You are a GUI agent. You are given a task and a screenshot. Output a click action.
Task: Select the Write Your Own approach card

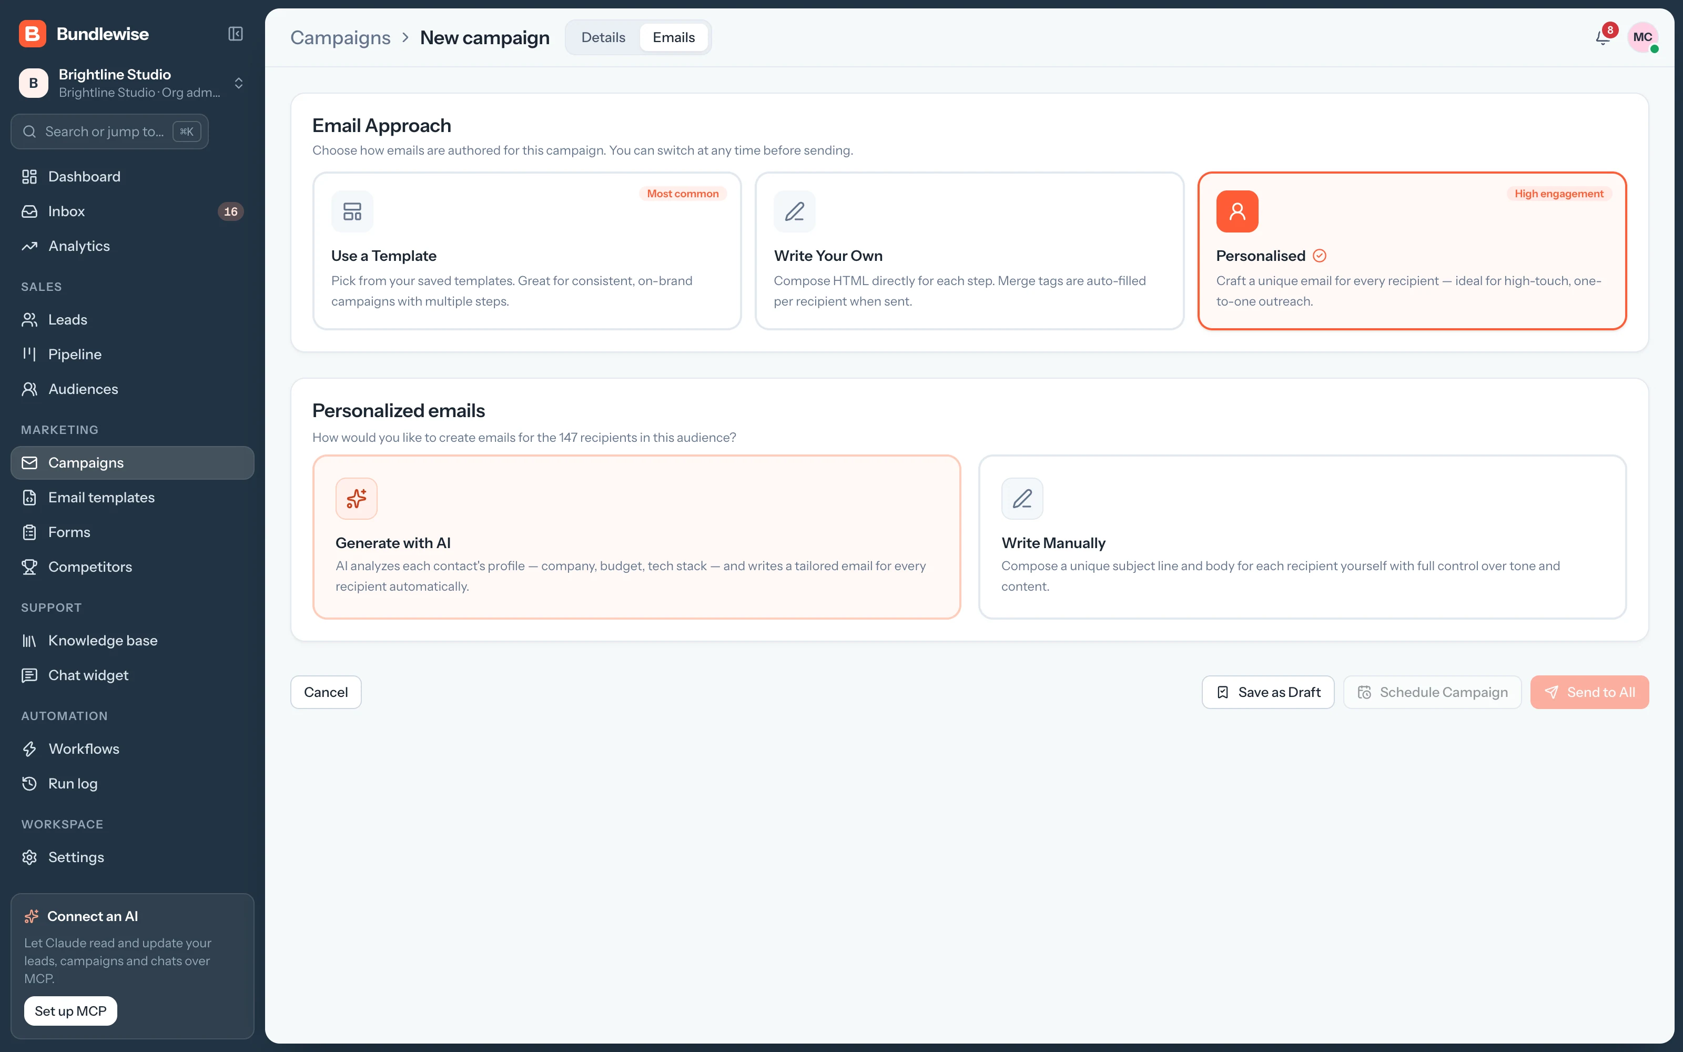(x=969, y=251)
